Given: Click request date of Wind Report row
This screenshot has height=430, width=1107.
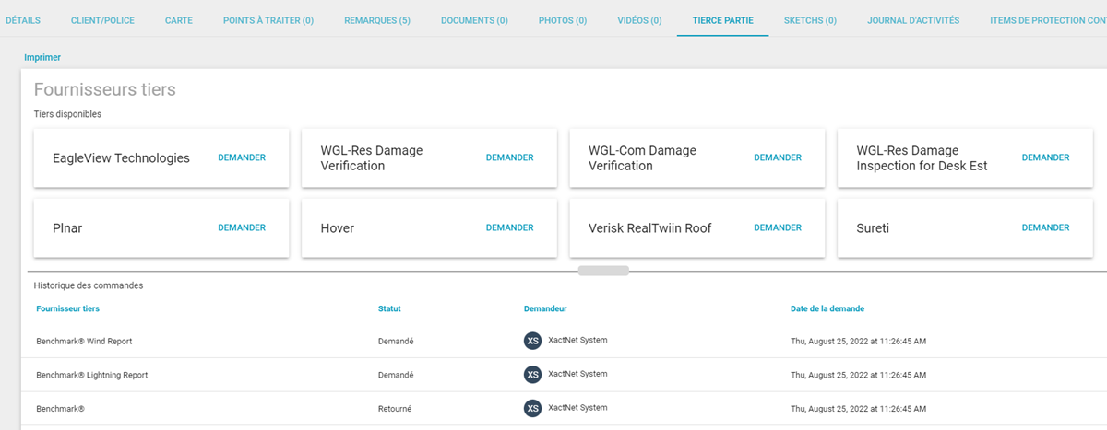Looking at the screenshot, I should tap(858, 341).
